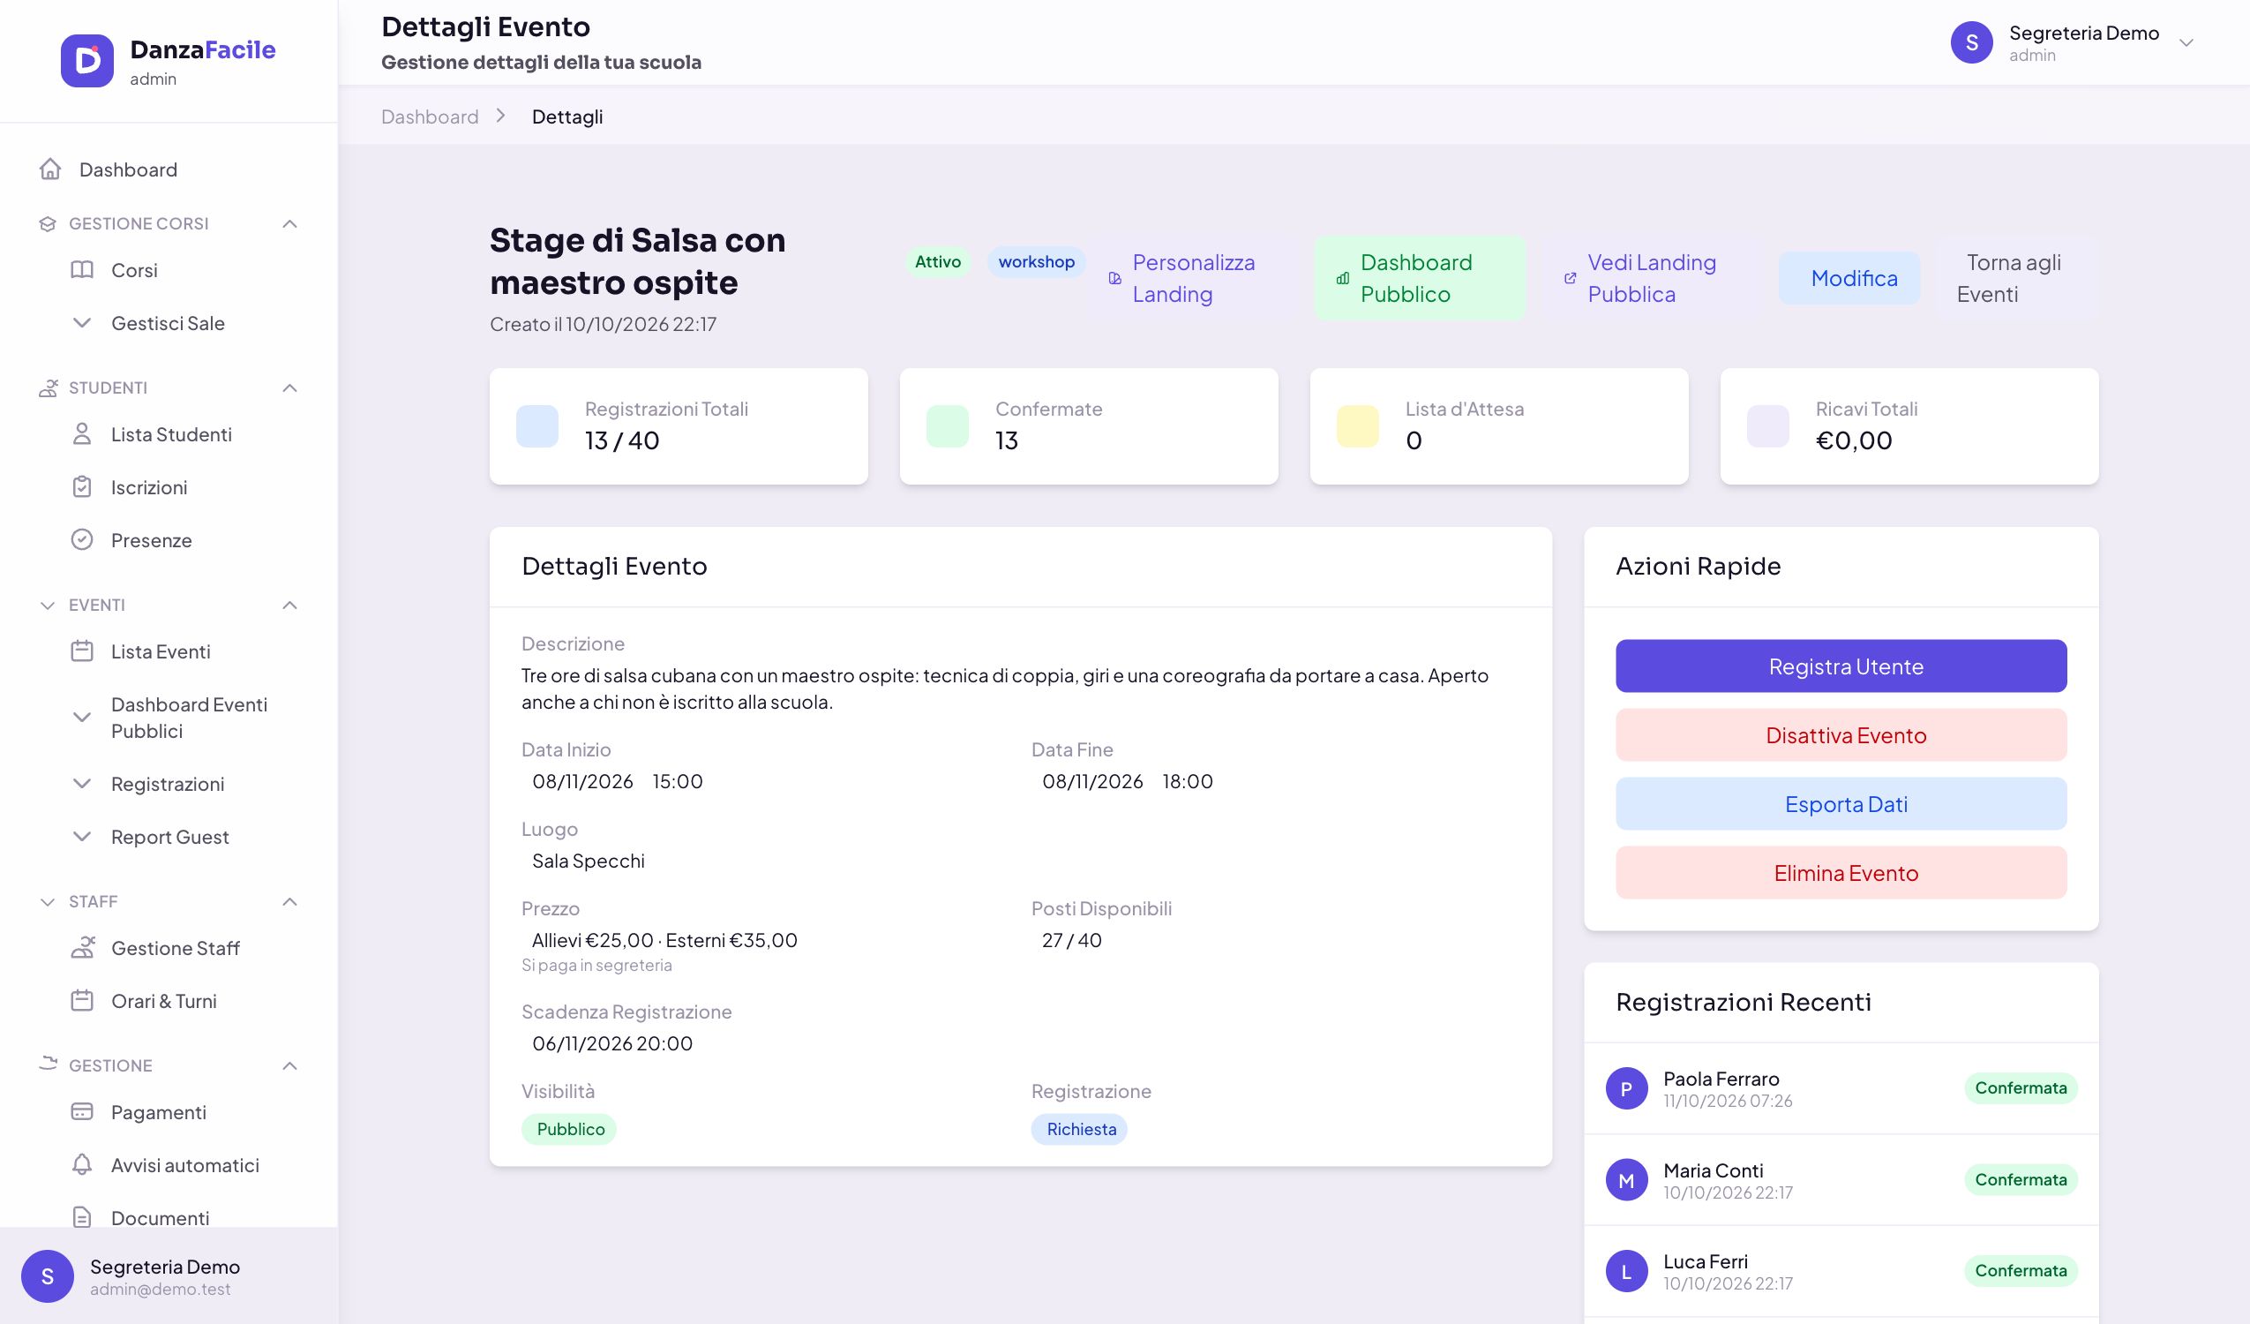Click the Presenze check-circle icon
This screenshot has height=1324, width=2250.
pos(82,539)
